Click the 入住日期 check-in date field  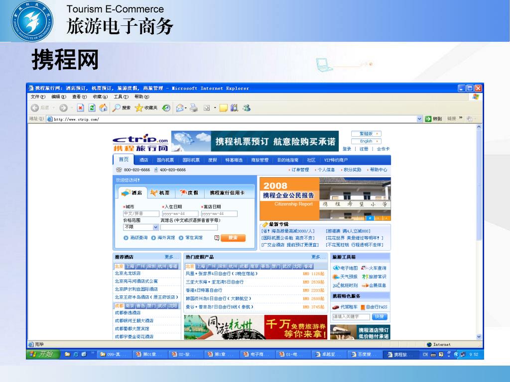click(180, 214)
